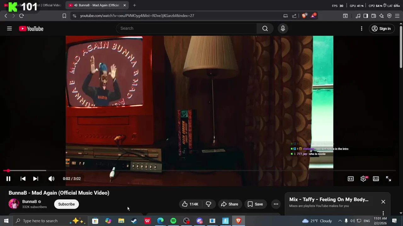Open the browser main menu
The image size is (403, 226).
(x=397, y=16)
